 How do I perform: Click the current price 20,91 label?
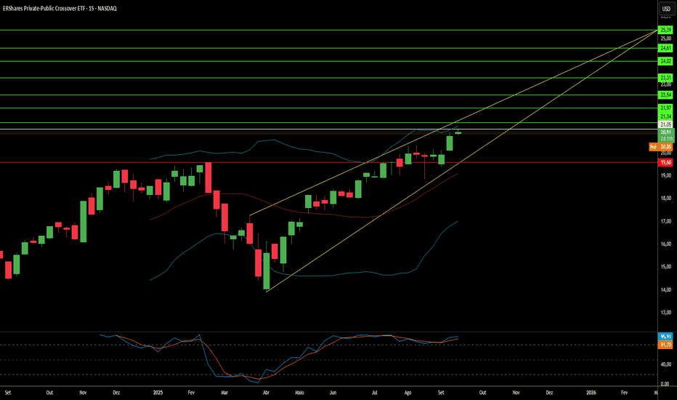[x=665, y=132]
